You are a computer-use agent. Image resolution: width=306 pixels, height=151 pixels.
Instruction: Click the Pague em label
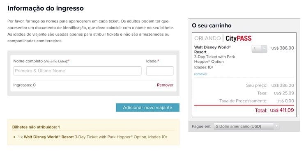[201, 126]
